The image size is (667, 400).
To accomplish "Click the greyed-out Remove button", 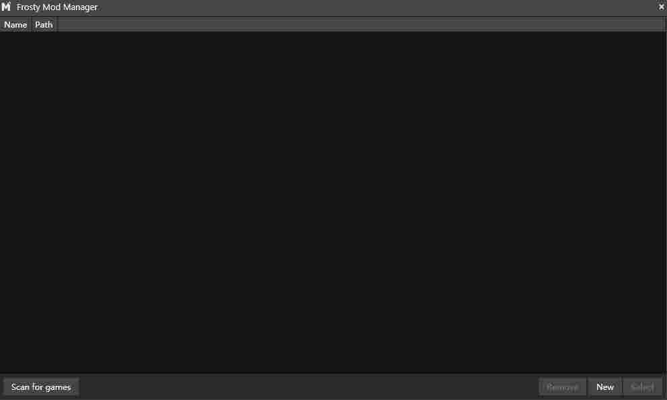I will tap(562, 387).
